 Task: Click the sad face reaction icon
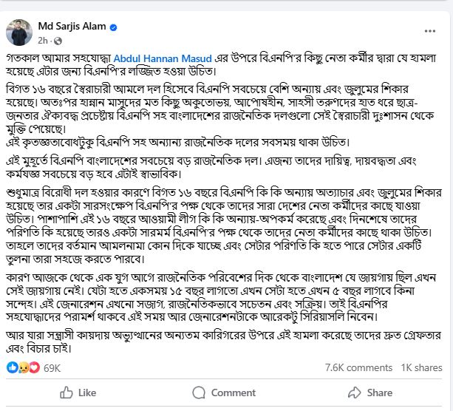tap(23, 367)
